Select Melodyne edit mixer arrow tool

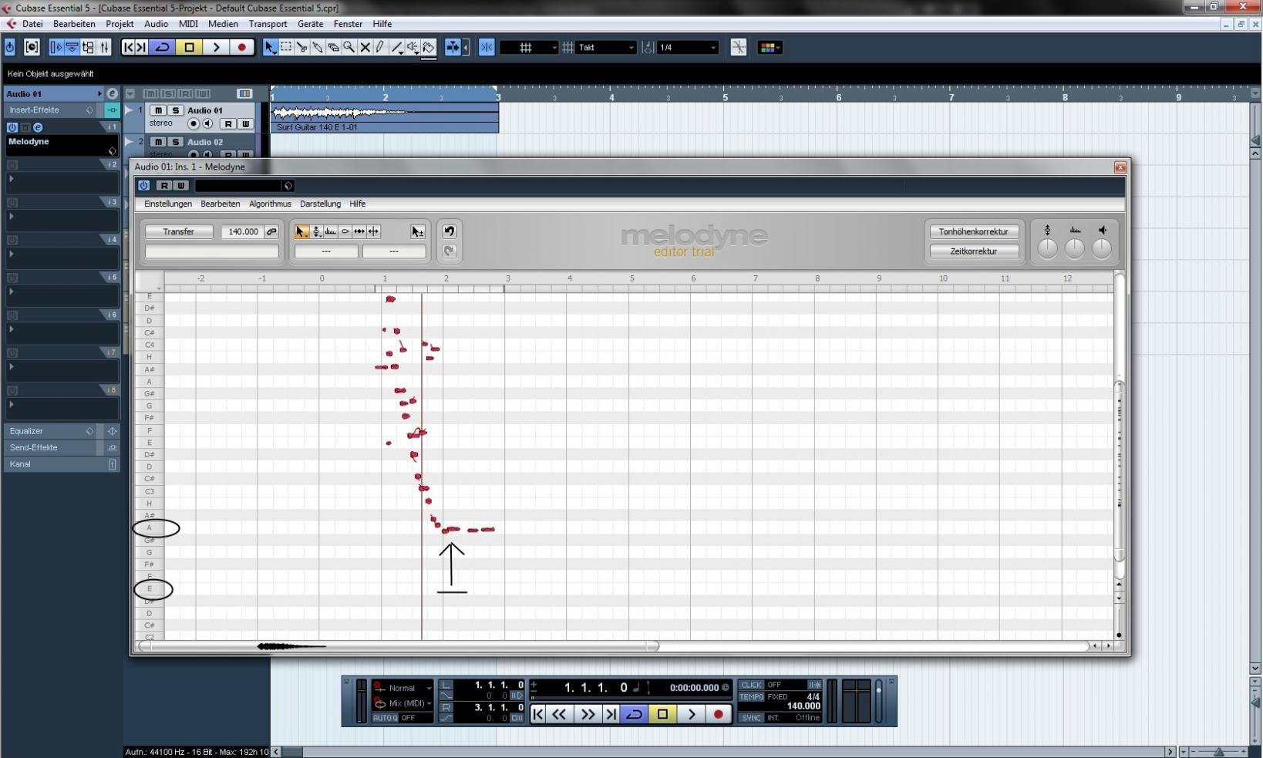point(417,231)
